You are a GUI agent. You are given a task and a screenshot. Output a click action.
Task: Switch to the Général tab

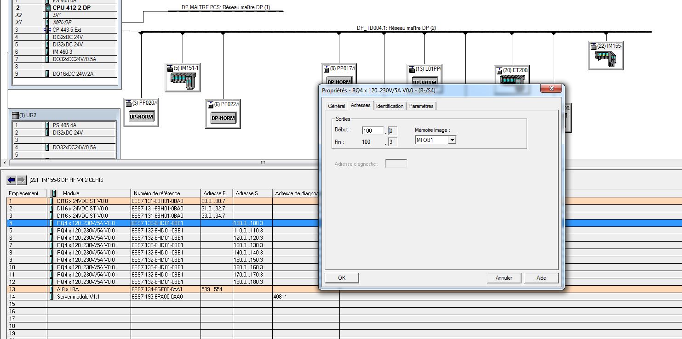[336, 106]
